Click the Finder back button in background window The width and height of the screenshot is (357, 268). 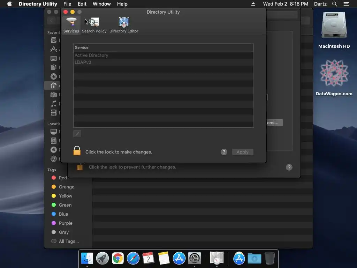click(51, 21)
